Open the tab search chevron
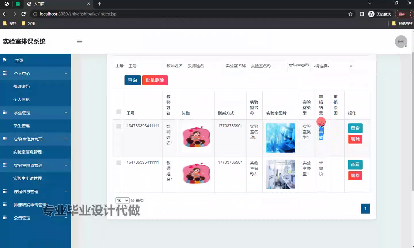The height and width of the screenshot is (248, 414). (370, 3)
